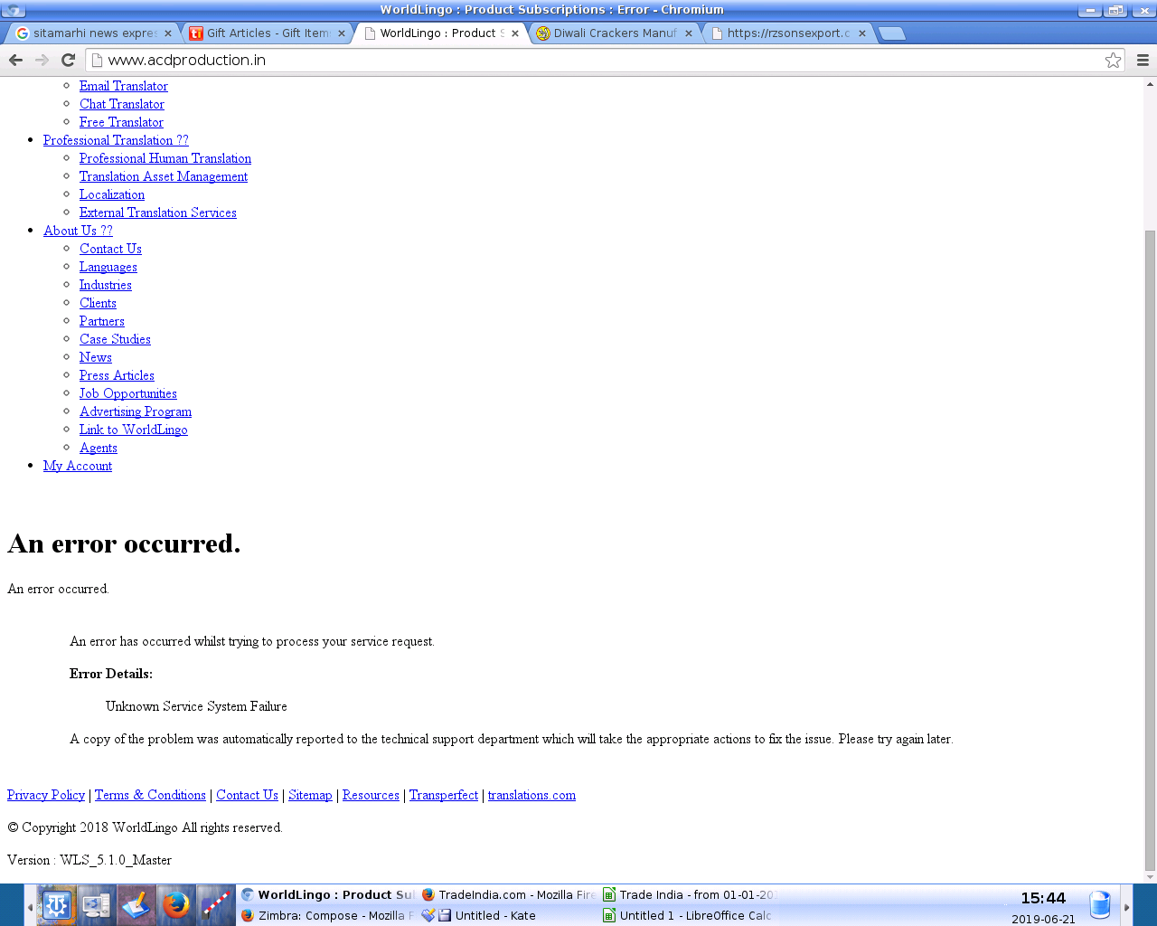
Task: Switch to Zimbra: Compose Firefox window in taskbar
Action: click(x=327, y=915)
